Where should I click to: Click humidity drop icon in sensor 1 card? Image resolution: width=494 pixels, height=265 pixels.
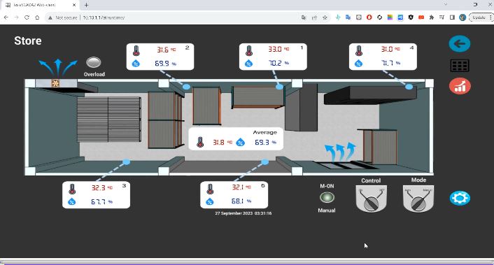coord(248,64)
